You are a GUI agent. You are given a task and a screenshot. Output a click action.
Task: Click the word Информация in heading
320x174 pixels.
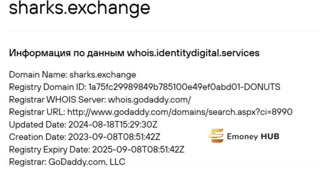pos(40,53)
